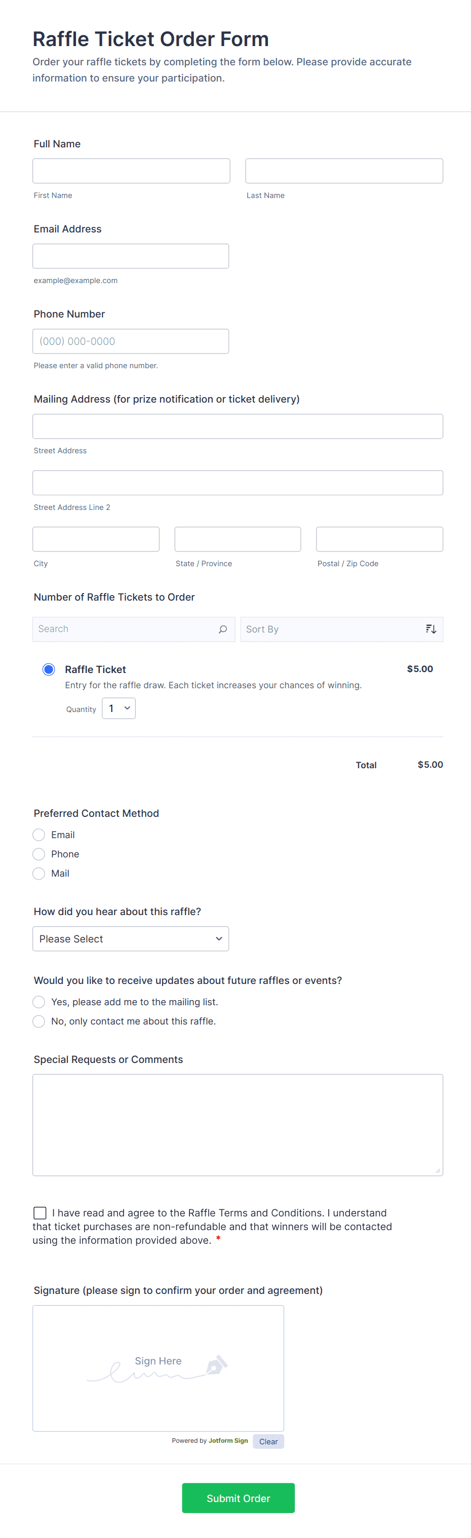The image size is (471, 1538).
Task: Open the Jotform Sign link
Action: (228, 1441)
